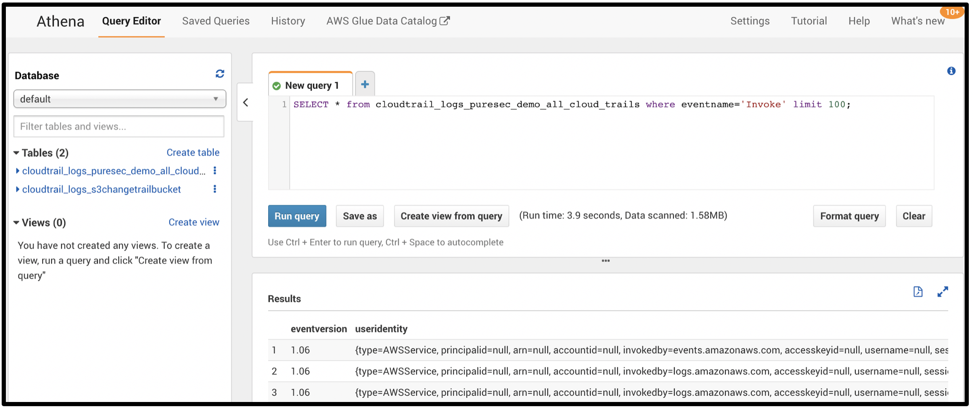Select the New query 1 tab
The image size is (973, 407).
[x=311, y=85]
